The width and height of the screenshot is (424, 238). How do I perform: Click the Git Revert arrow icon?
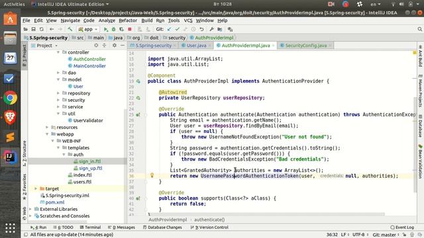tap(201, 29)
